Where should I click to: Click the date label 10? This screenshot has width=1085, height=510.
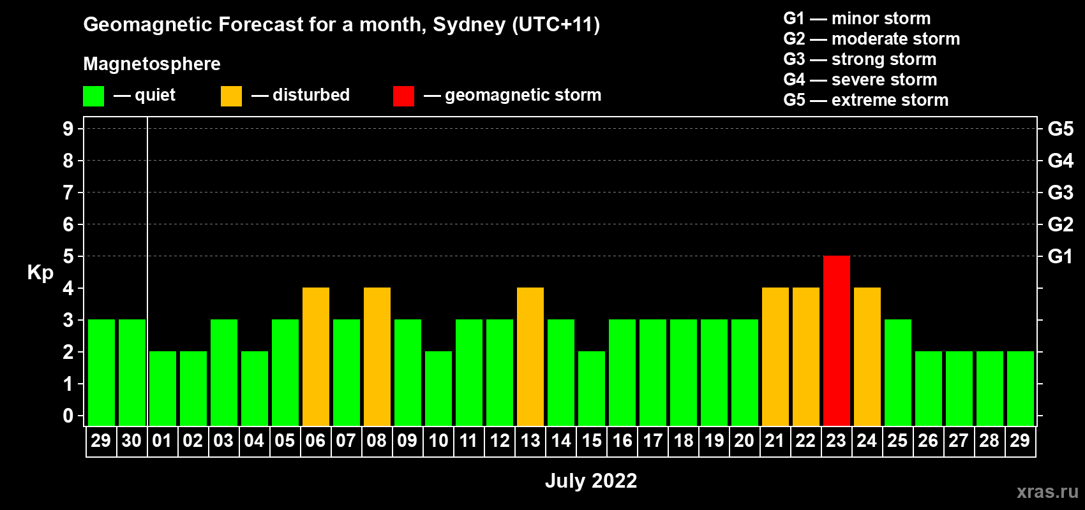(438, 441)
